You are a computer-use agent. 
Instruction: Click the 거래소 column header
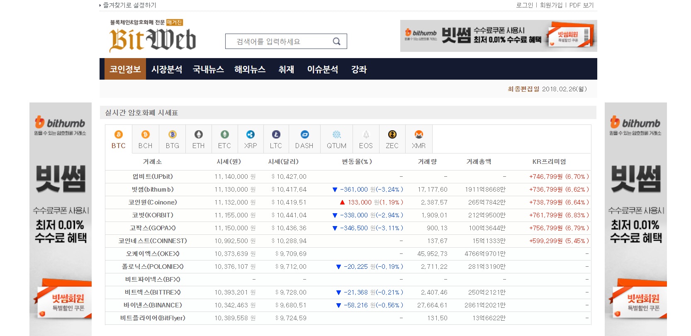click(153, 162)
